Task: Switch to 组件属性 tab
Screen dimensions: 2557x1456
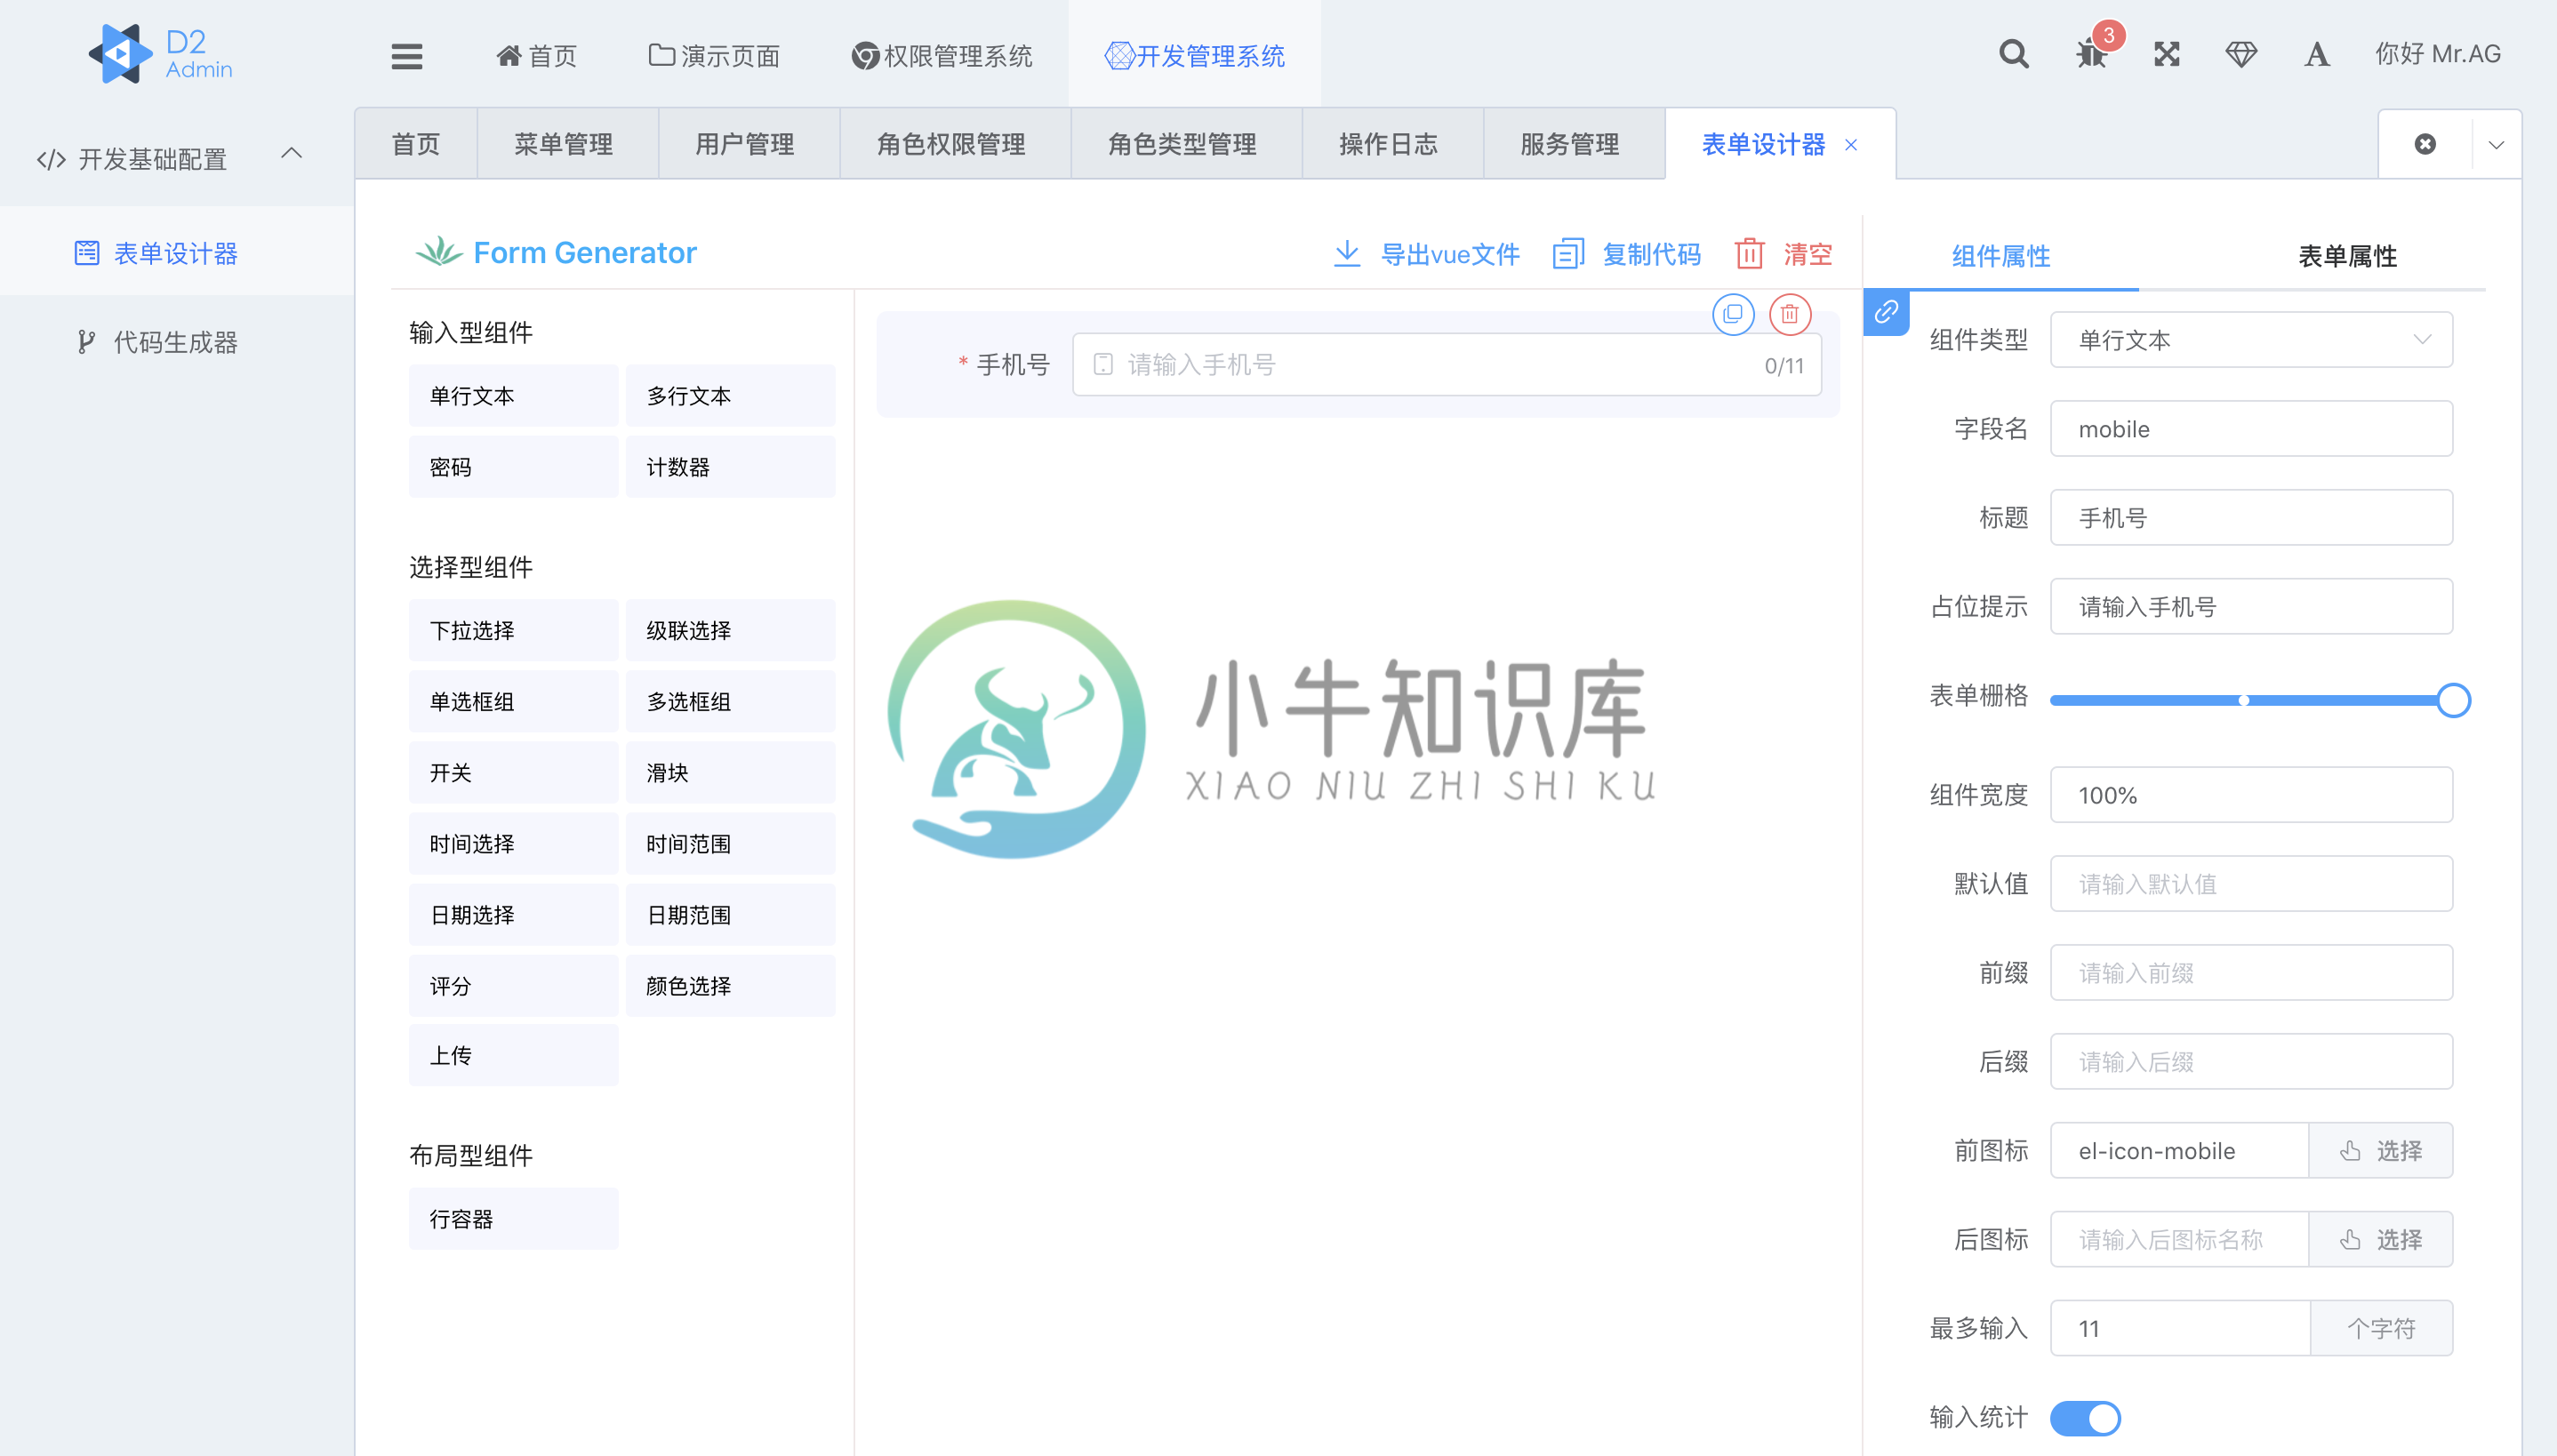Action: [x=2001, y=256]
